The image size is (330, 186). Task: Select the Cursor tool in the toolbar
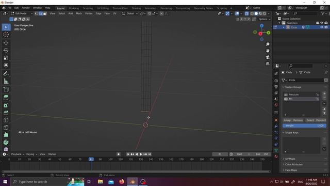tap(6, 35)
